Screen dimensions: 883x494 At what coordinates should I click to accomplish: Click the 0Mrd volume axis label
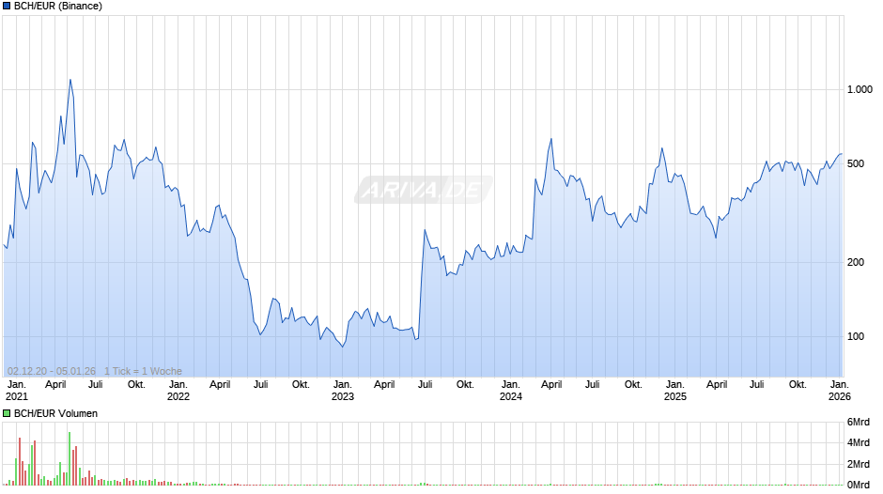pos(859,485)
